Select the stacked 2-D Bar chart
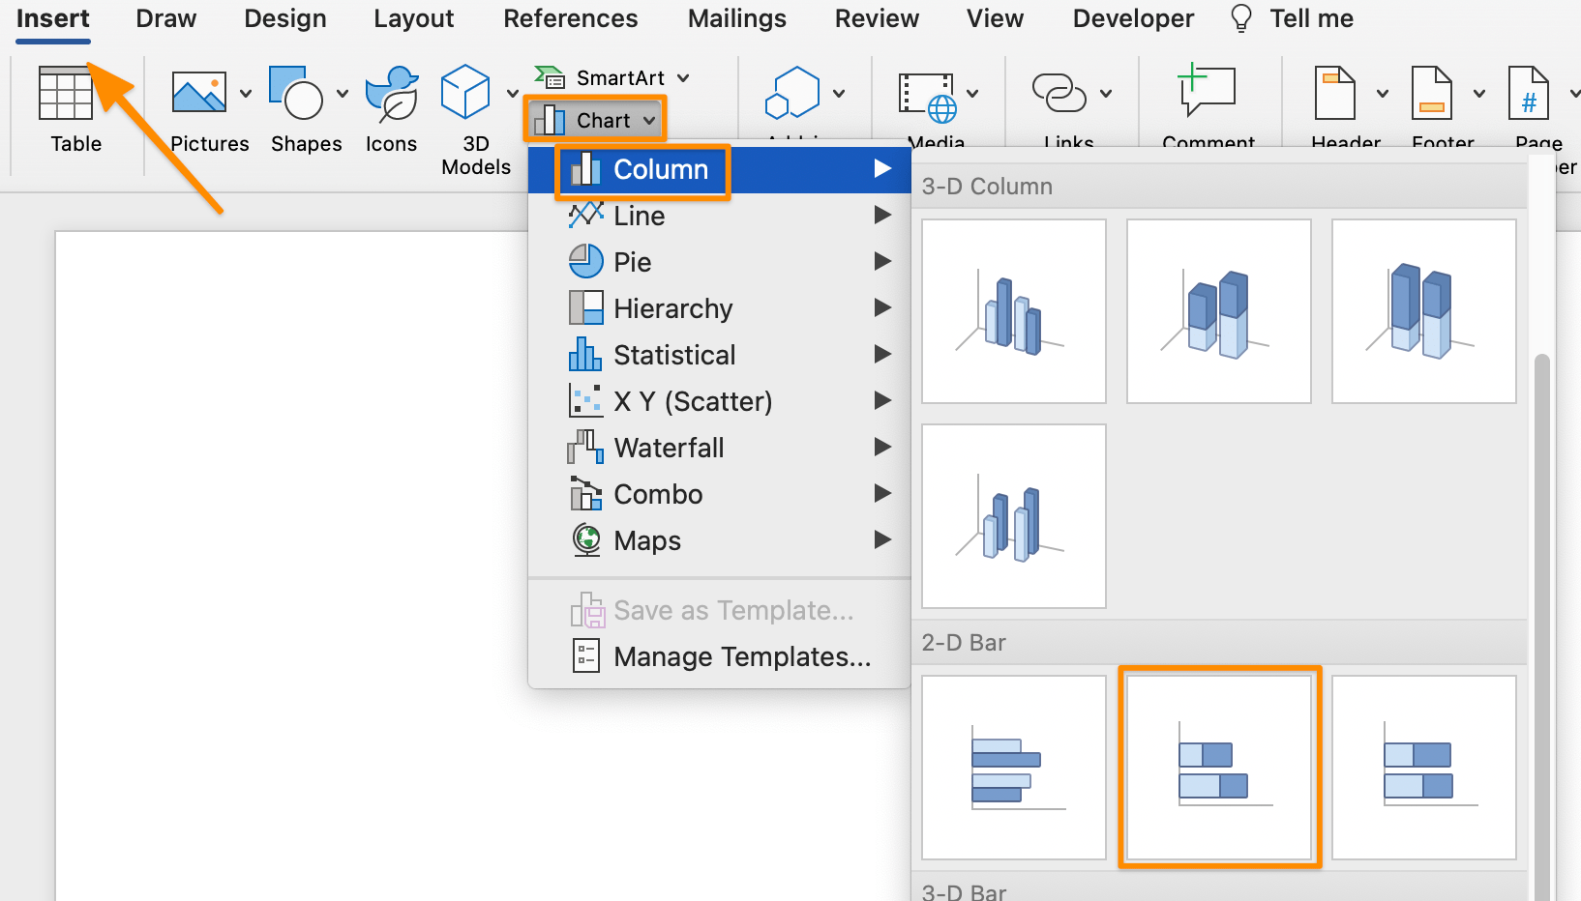Screen dimensions: 1581x901 (x=1218, y=767)
